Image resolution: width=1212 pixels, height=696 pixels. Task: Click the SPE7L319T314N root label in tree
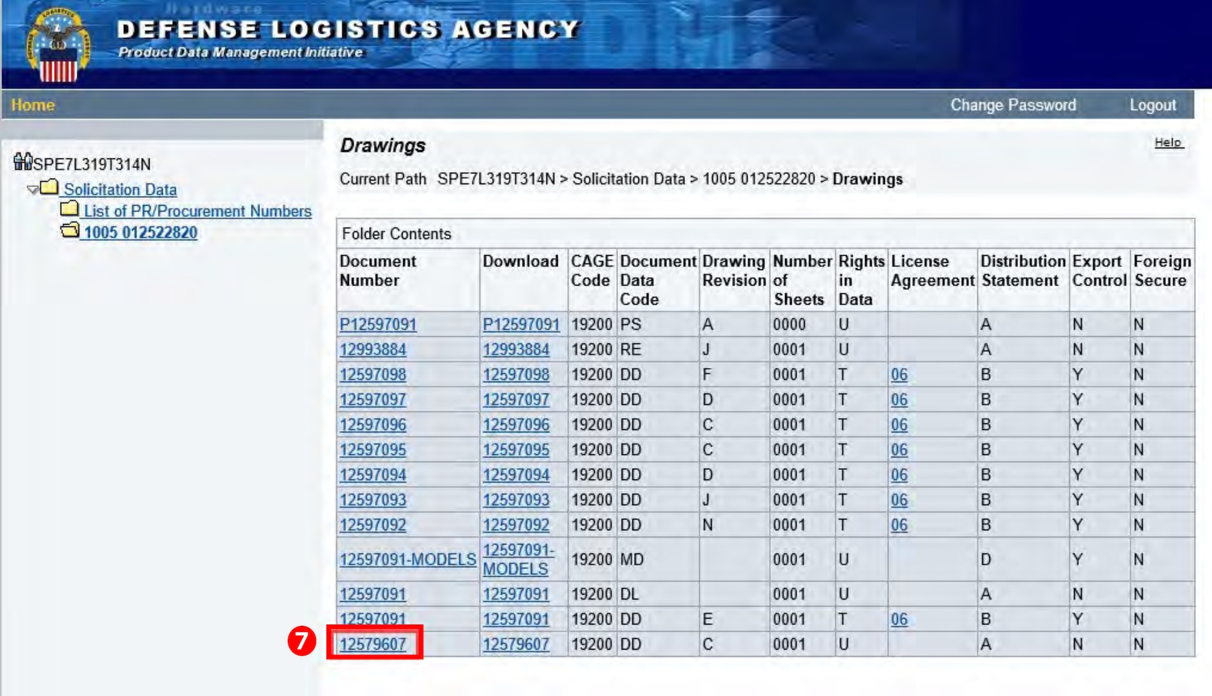[92, 164]
